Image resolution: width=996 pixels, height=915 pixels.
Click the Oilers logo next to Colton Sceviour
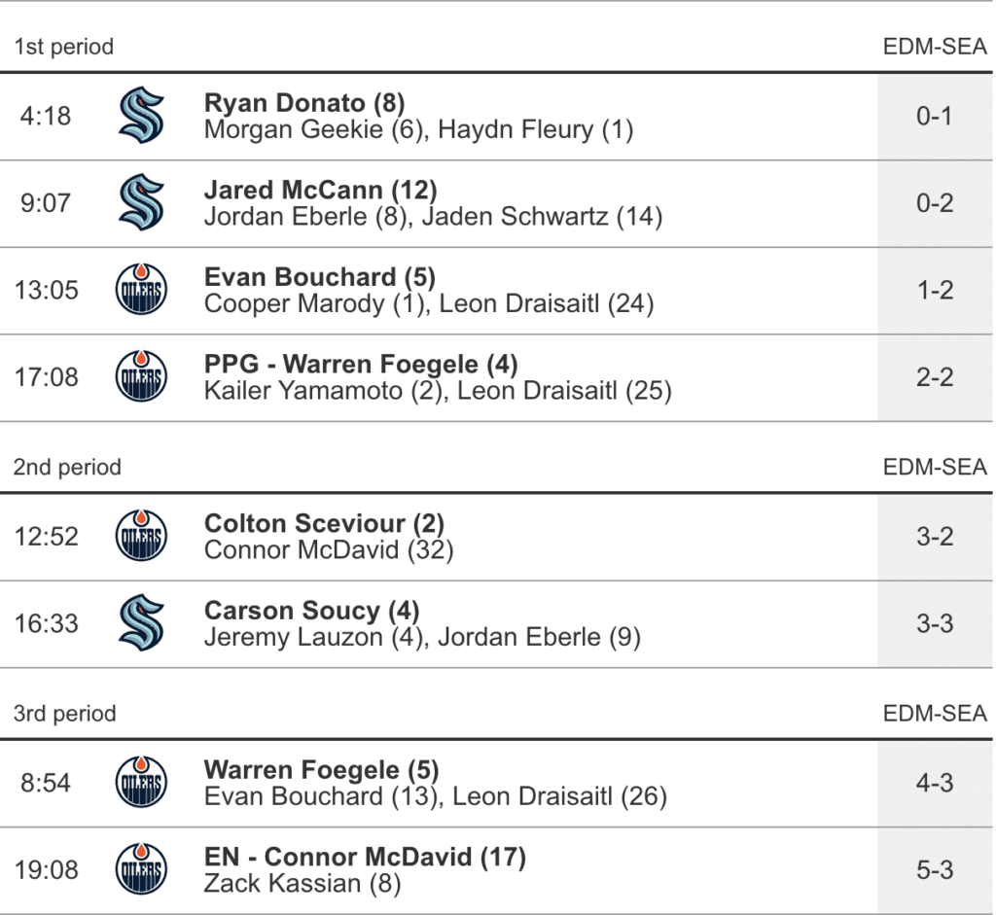tap(141, 537)
